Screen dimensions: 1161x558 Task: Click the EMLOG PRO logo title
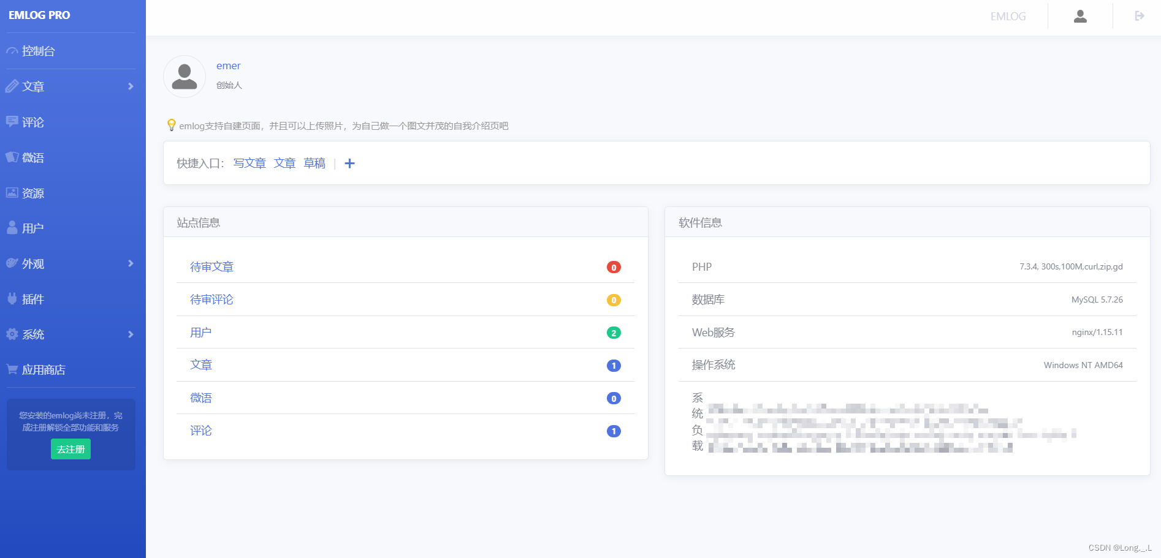39,15
